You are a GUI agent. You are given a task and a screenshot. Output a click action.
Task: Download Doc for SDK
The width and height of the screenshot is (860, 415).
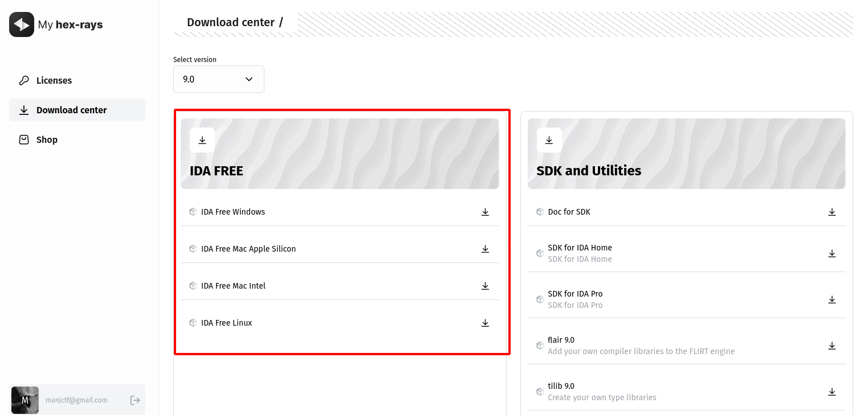point(832,212)
